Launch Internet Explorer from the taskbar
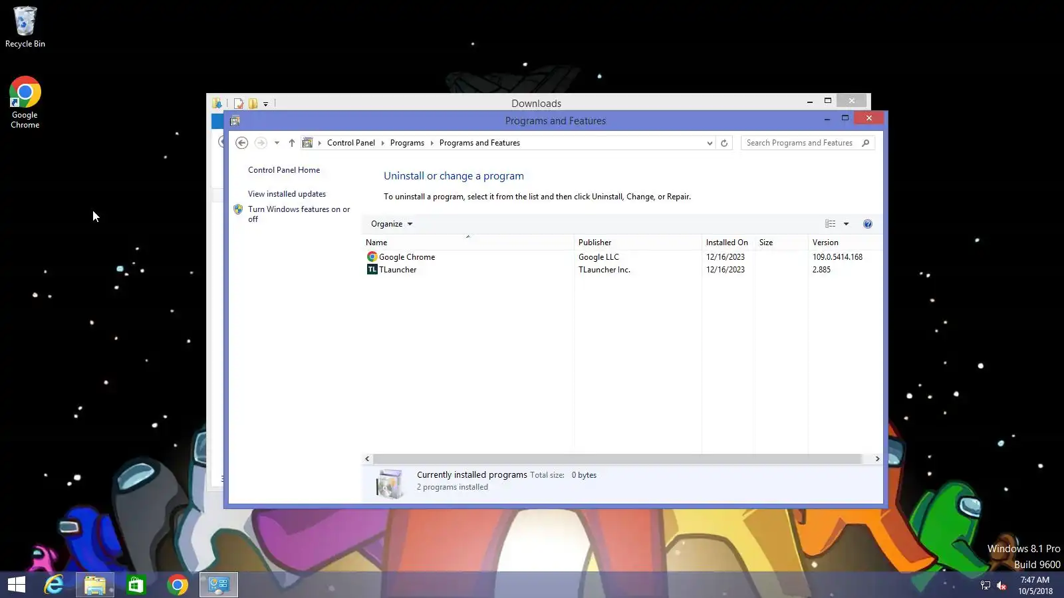 (x=54, y=585)
